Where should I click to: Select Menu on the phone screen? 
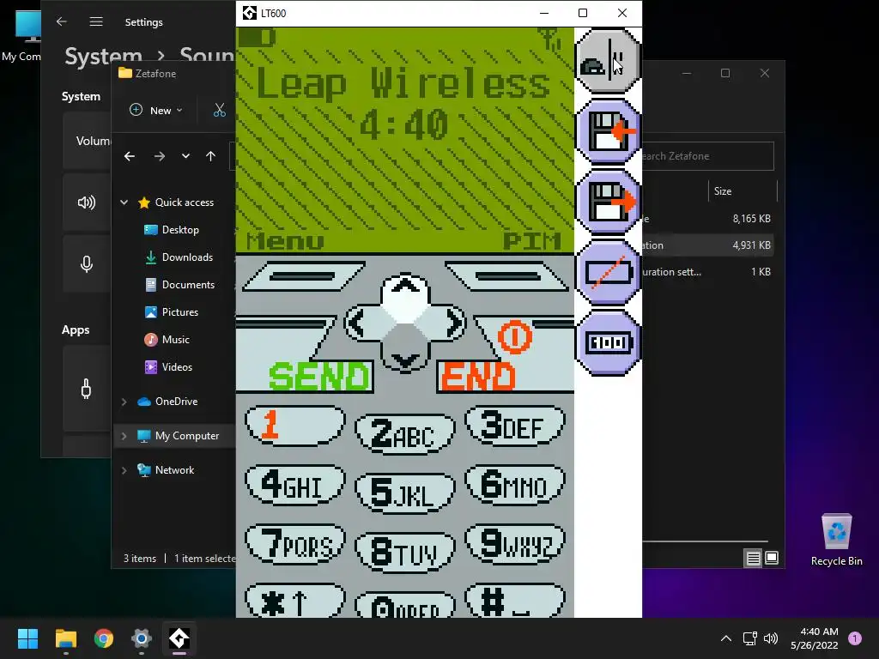(x=285, y=241)
